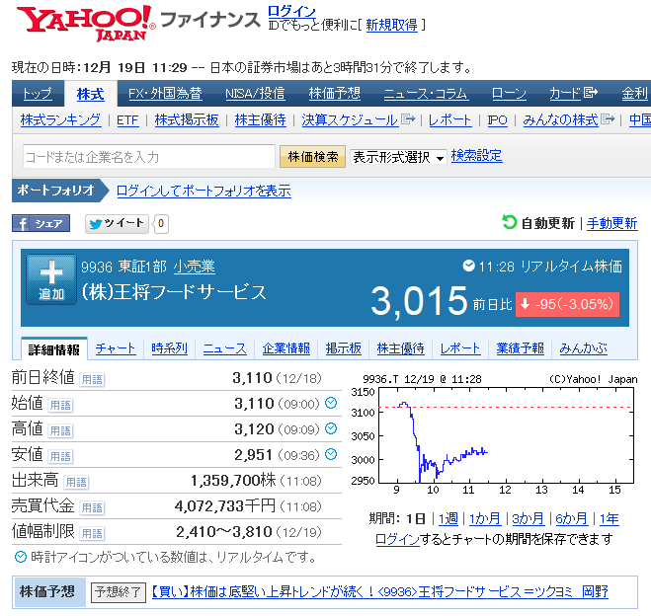Open 用語 glossary for 前日終値
651x616 pixels.
(x=92, y=379)
